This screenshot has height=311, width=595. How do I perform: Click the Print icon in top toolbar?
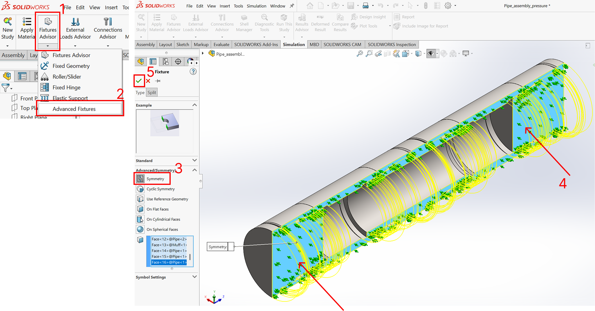tap(365, 6)
